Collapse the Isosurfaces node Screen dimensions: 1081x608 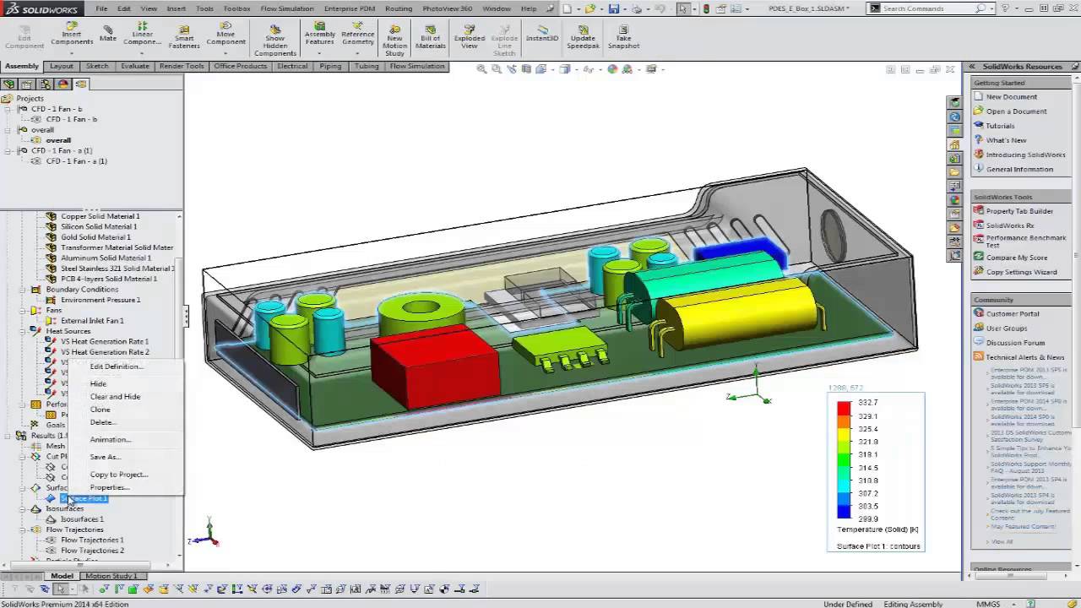click(23, 509)
